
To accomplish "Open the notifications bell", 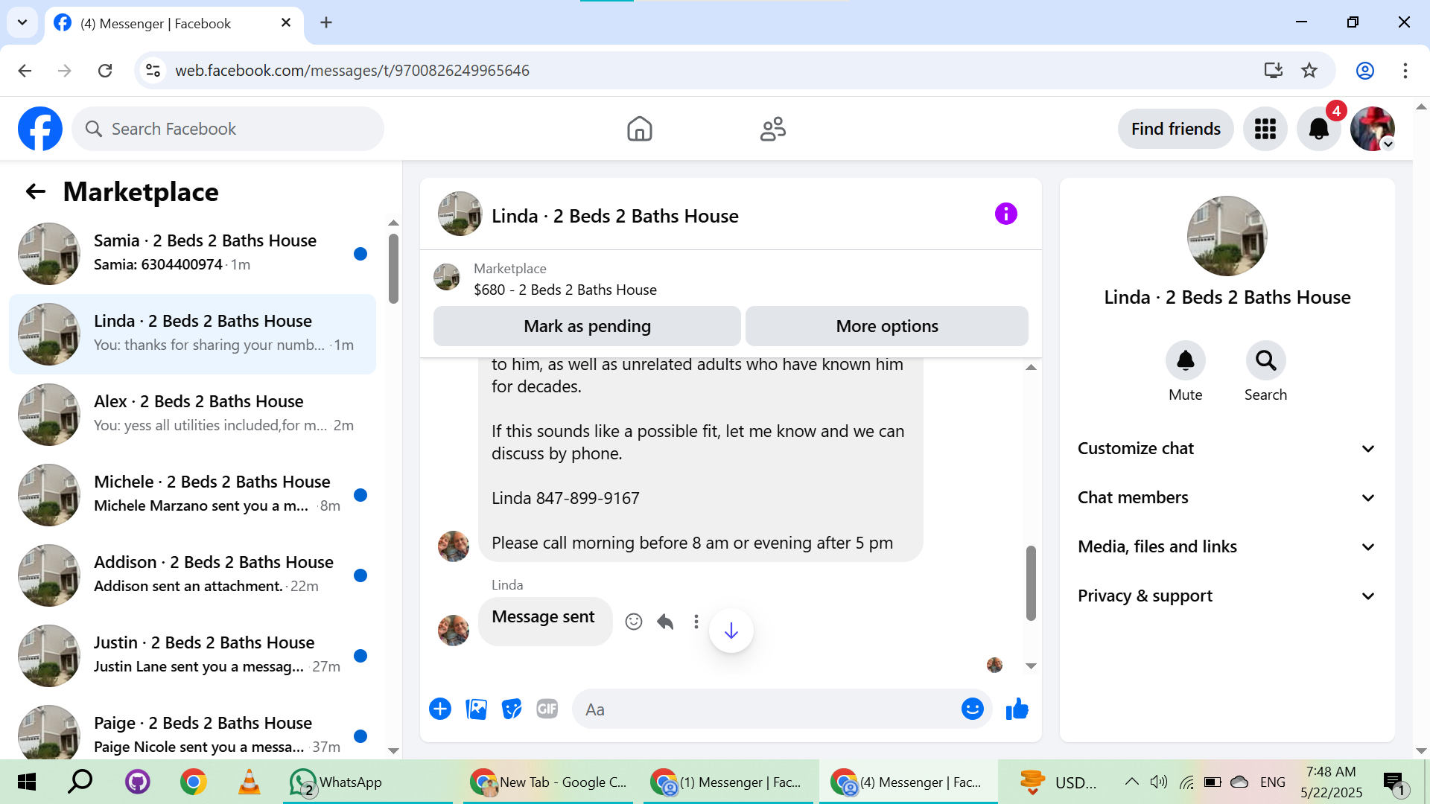I will [x=1318, y=130].
